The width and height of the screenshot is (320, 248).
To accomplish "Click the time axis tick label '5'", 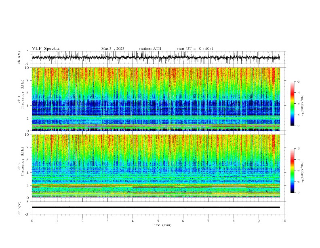I will (158, 221).
